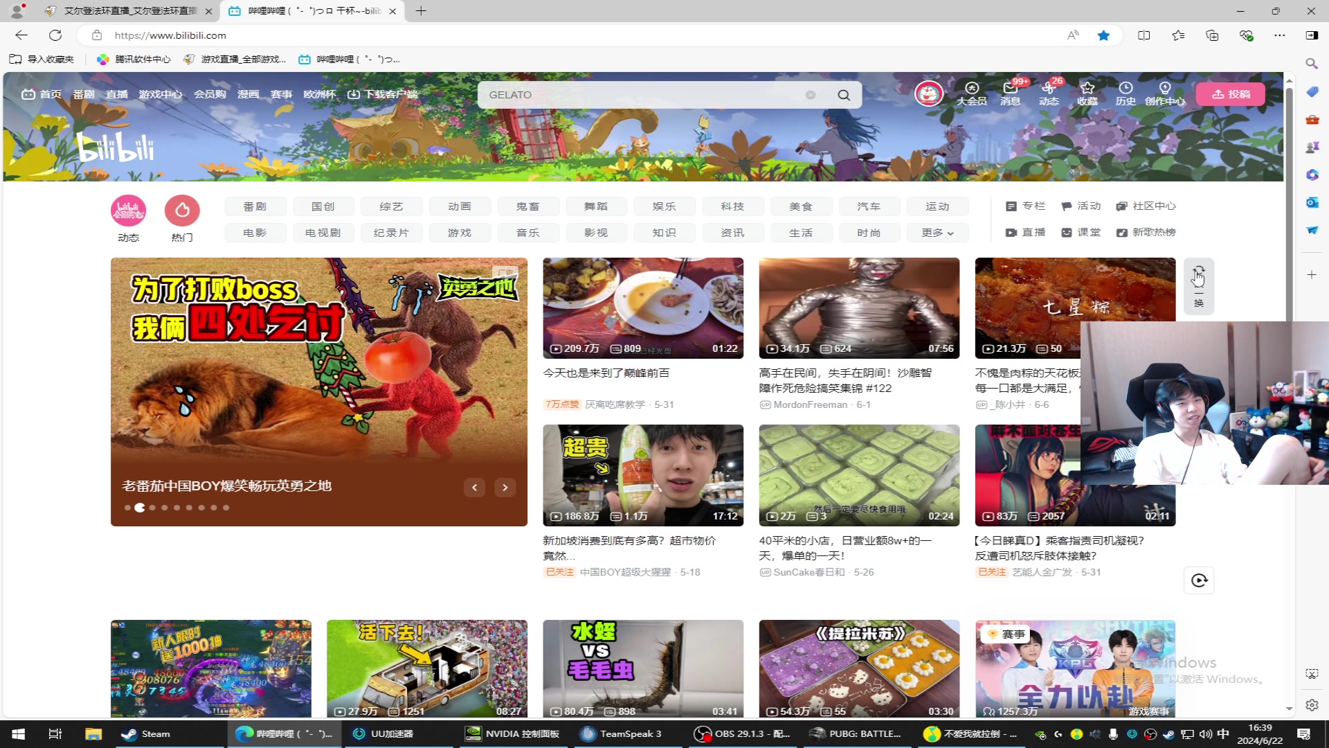Open the 40平米的小店 video thumbnail

pos(859,476)
